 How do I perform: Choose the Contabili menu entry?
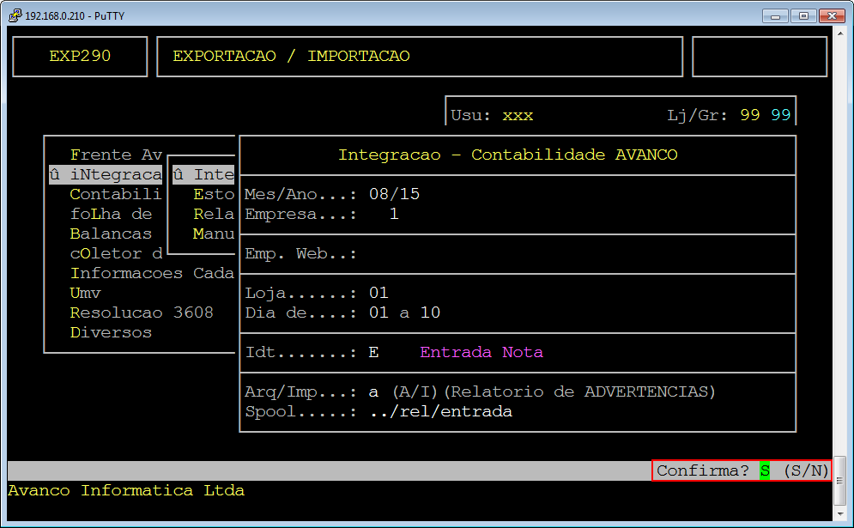click(x=116, y=195)
